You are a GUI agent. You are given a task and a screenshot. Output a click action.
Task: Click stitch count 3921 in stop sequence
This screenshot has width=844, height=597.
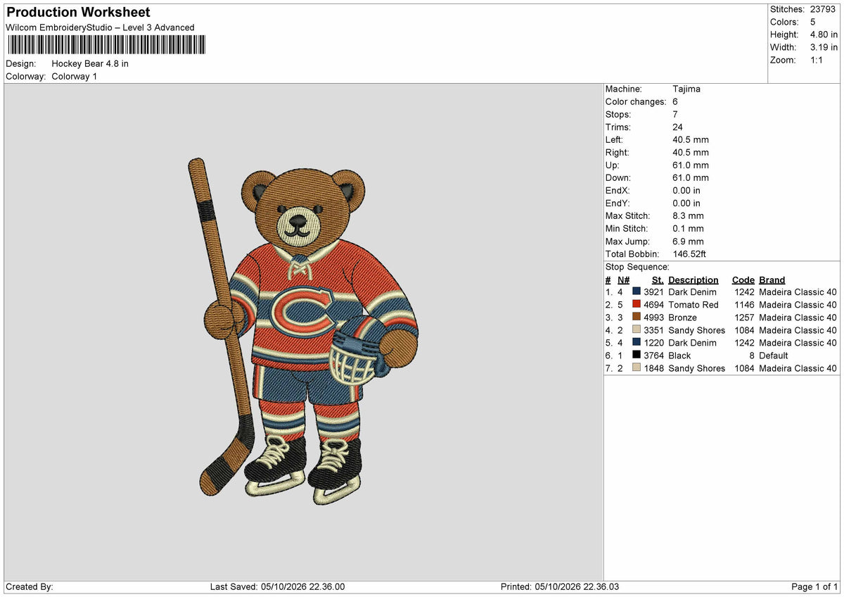[x=653, y=292]
